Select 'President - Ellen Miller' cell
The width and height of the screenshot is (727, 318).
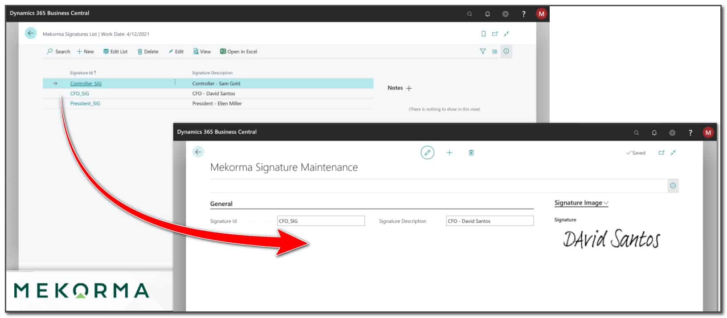(x=217, y=103)
